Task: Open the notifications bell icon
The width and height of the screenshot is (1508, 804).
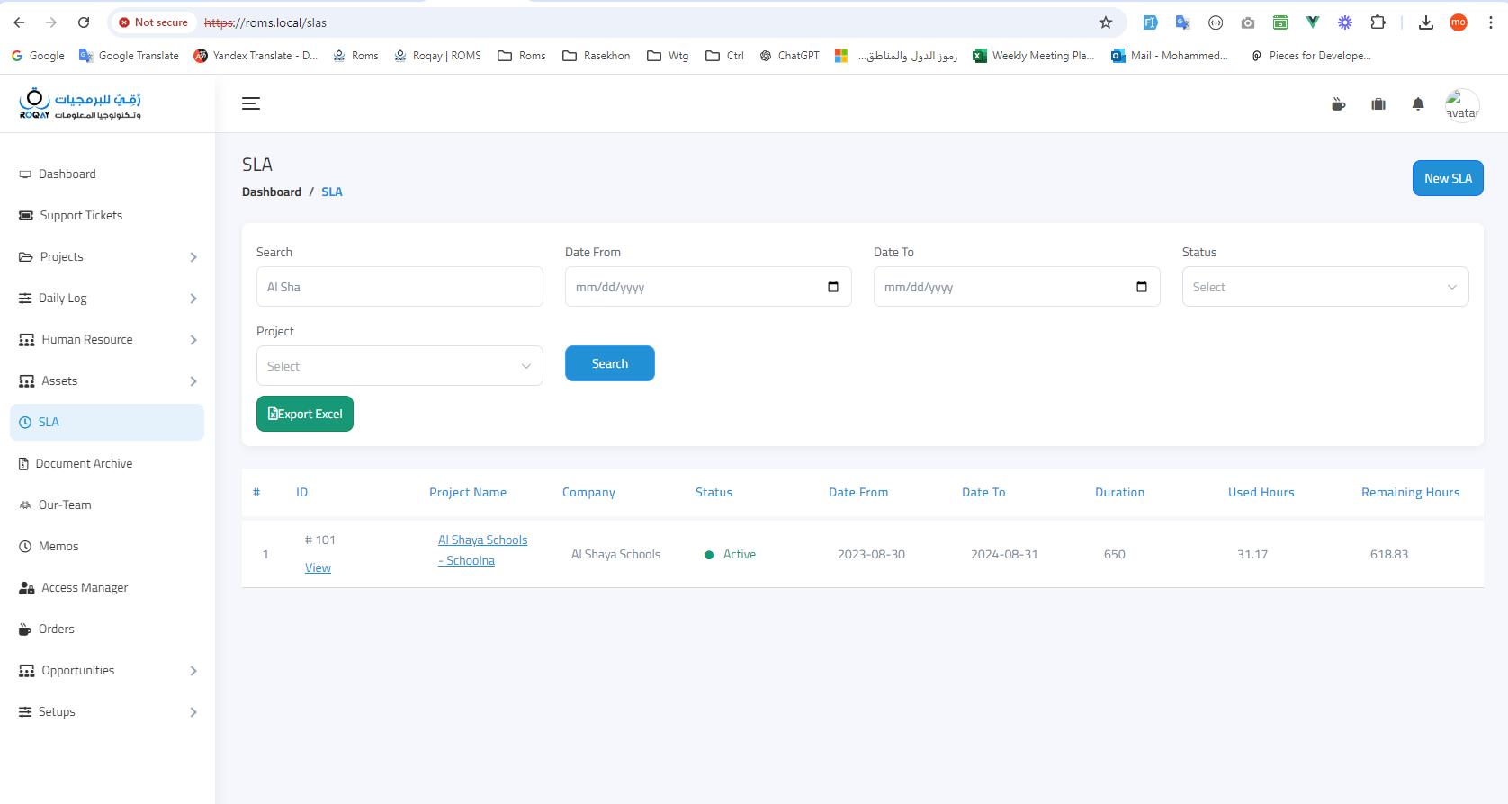Action: coord(1418,104)
